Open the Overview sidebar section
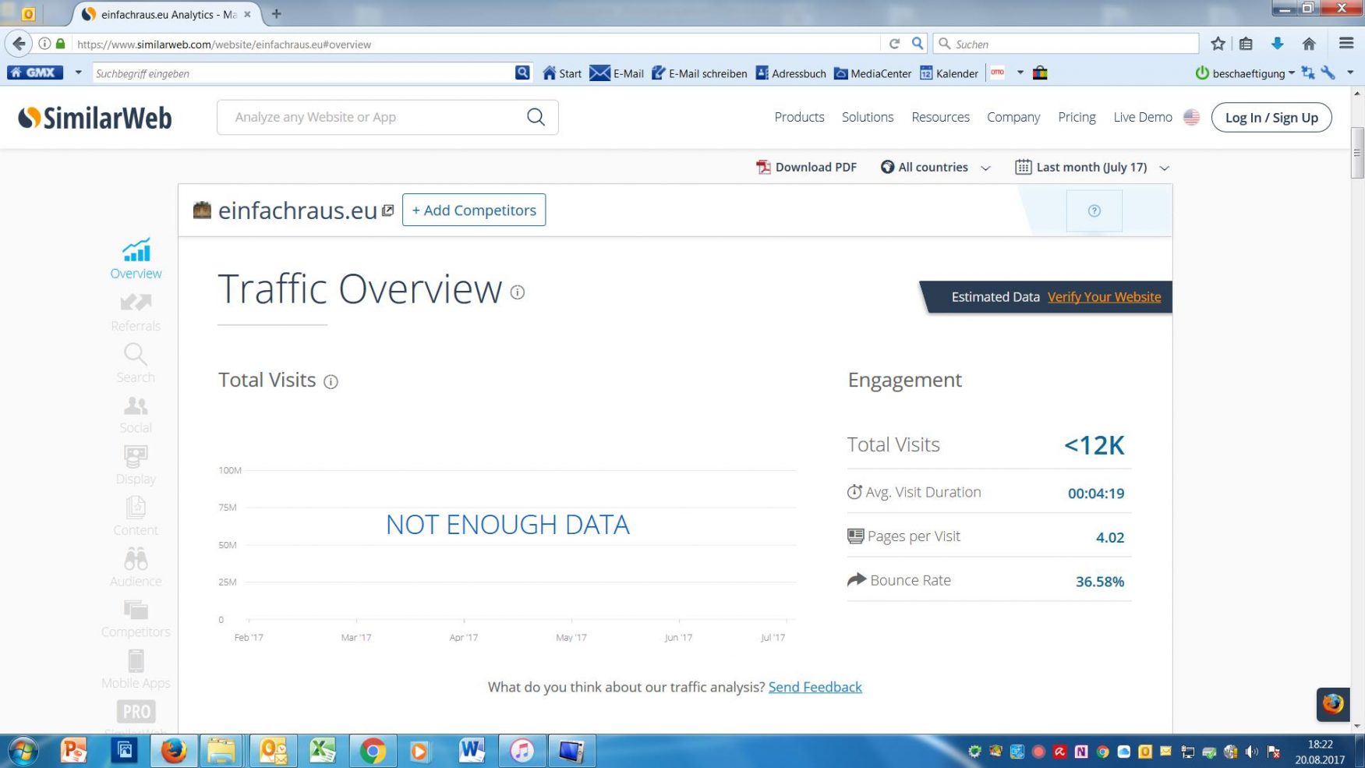The height and width of the screenshot is (768, 1365). (x=136, y=259)
